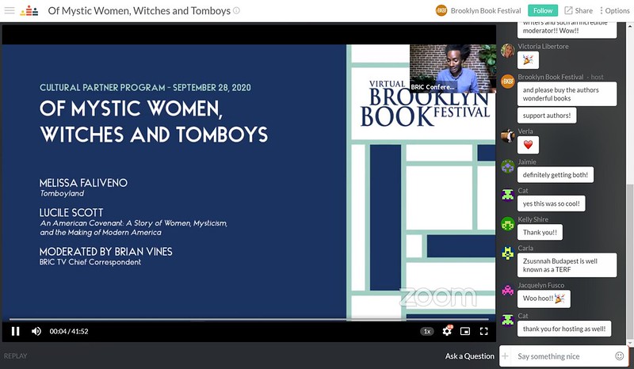Image resolution: width=634 pixels, height=369 pixels.
Task: Click the chat panel scrollbar
Action: 630,263
